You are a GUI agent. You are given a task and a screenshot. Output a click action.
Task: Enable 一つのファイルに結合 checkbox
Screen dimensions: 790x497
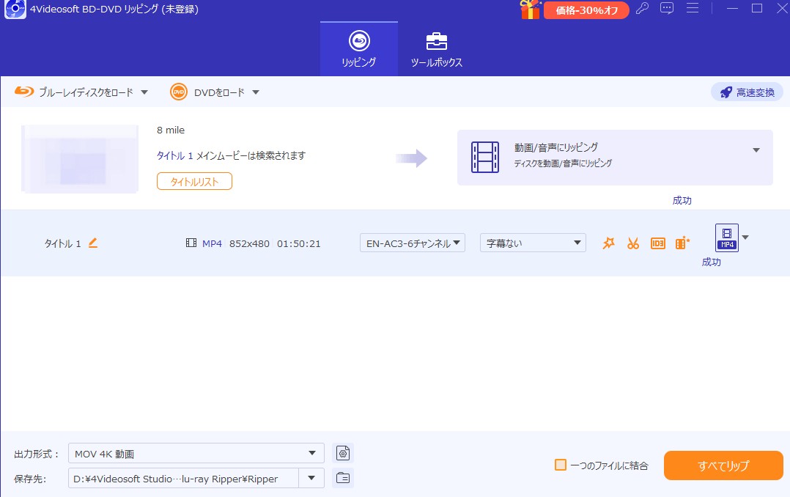pos(560,465)
